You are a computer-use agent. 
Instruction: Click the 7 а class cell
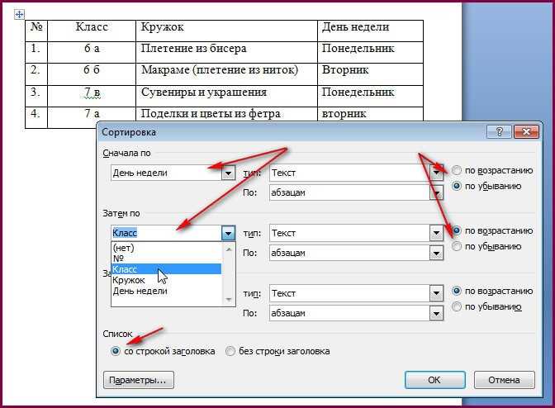92,114
